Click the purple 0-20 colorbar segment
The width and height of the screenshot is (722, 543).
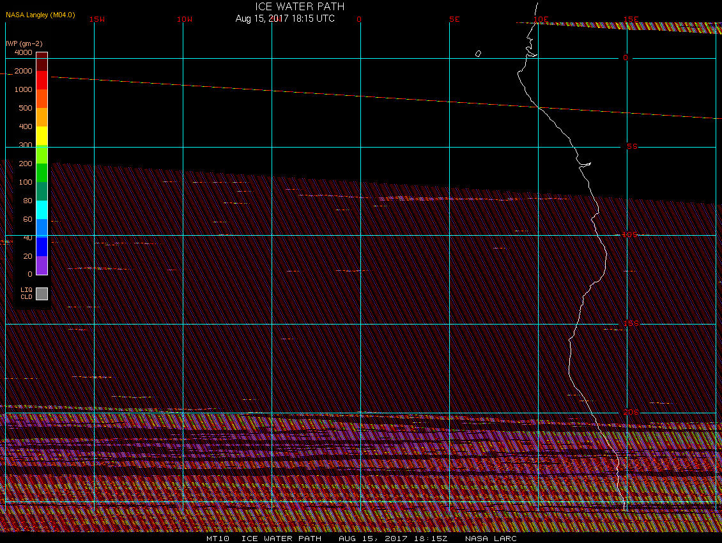42,265
